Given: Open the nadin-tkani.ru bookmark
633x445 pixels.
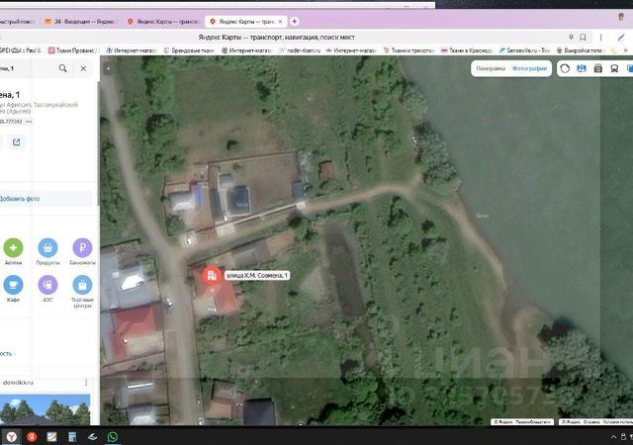Looking at the screenshot, I should [x=300, y=50].
